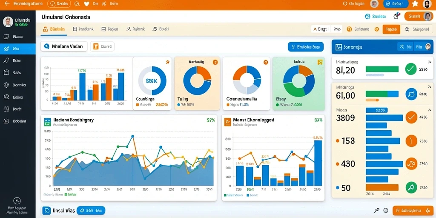Click the green magnifier circle beside 50

[x=411, y=187]
